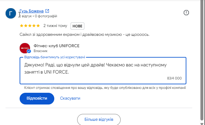Image resolution: width=205 pixels, height=125 pixels.
Task: Click the blue Г reviewer avatar
Action: tap(11, 13)
